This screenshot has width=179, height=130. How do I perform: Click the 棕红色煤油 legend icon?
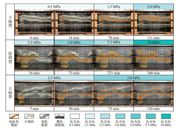pyautogui.click(x=14, y=116)
